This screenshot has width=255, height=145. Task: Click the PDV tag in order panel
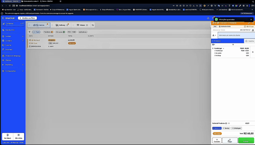tap(215, 27)
